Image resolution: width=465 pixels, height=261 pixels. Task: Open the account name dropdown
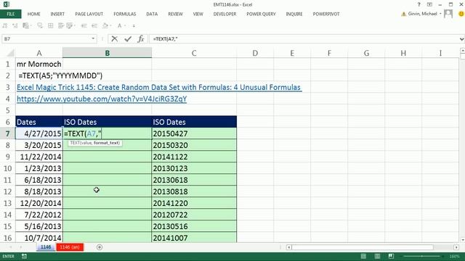[x=440, y=14]
